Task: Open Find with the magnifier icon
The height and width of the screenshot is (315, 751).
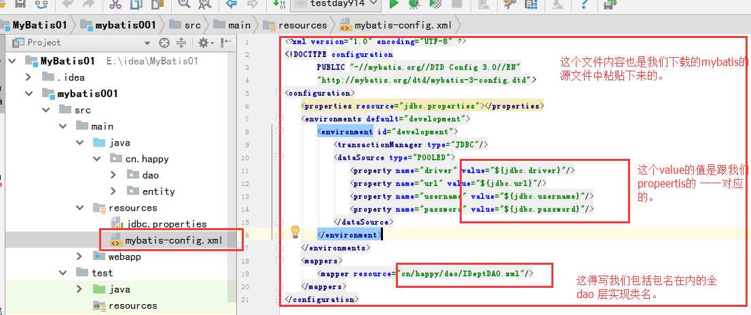Action: [x=184, y=4]
